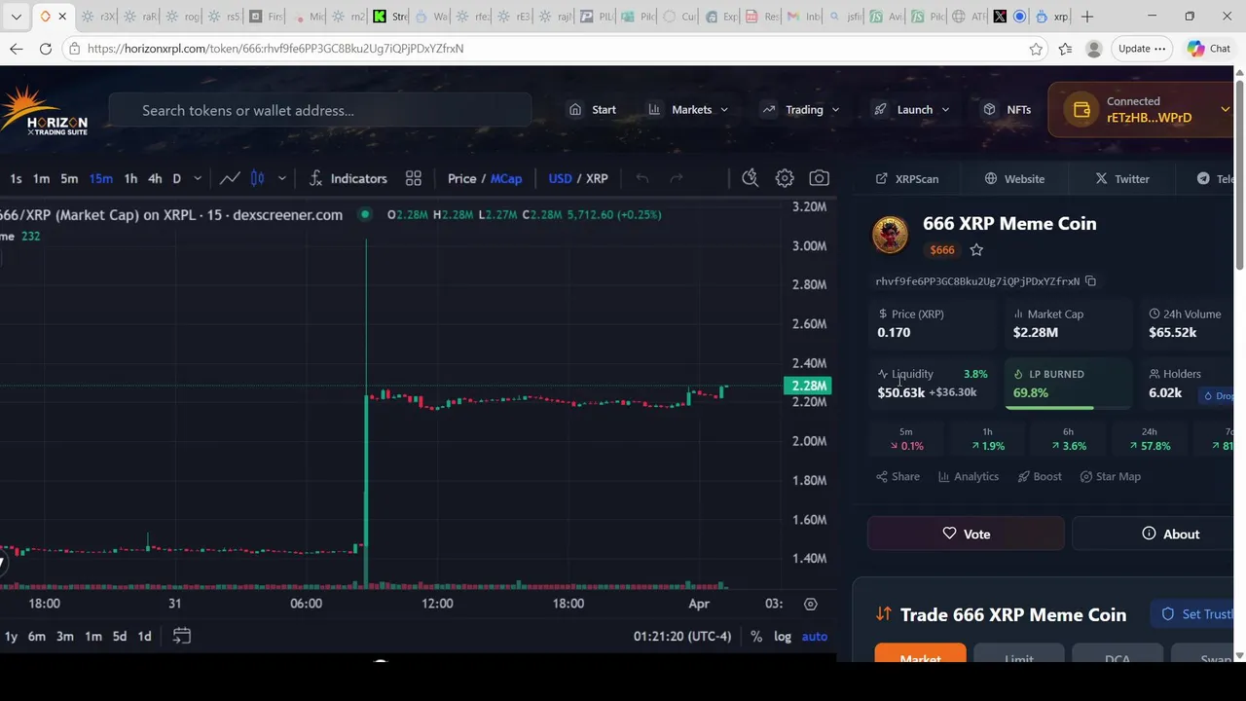
Task: Open the X tab in the browser
Action: coord(1000,17)
